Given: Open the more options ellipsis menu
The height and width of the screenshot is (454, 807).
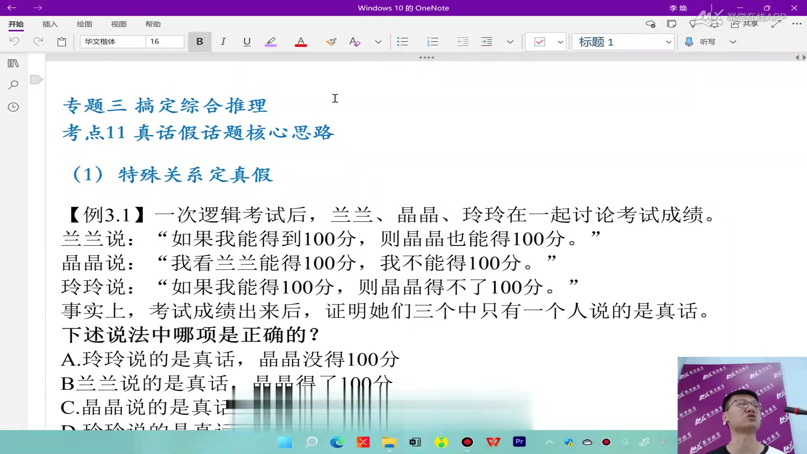Looking at the screenshot, I should (797, 24).
